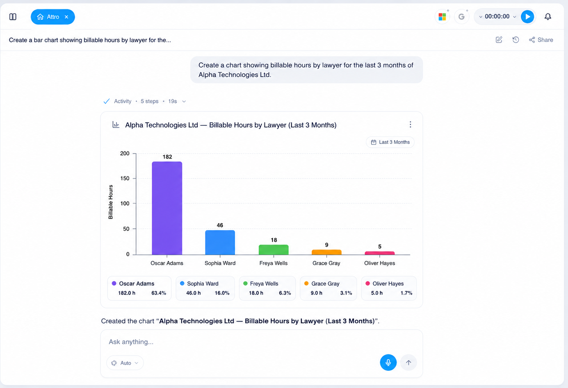This screenshot has width=568, height=388.
Task: Click the conversation title at top
Action: point(90,40)
